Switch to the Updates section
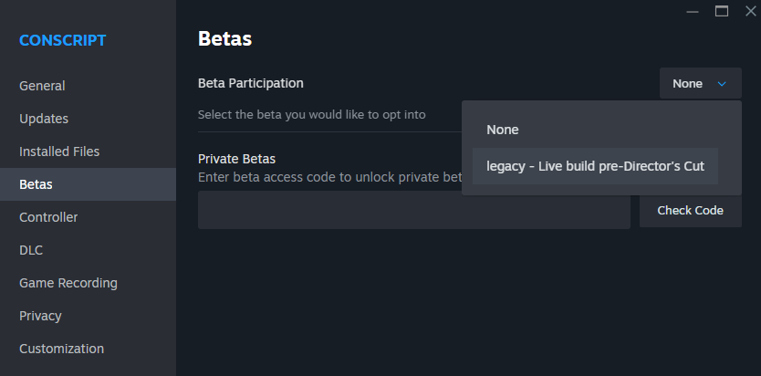The width and height of the screenshot is (761, 376). pos(44,119)
